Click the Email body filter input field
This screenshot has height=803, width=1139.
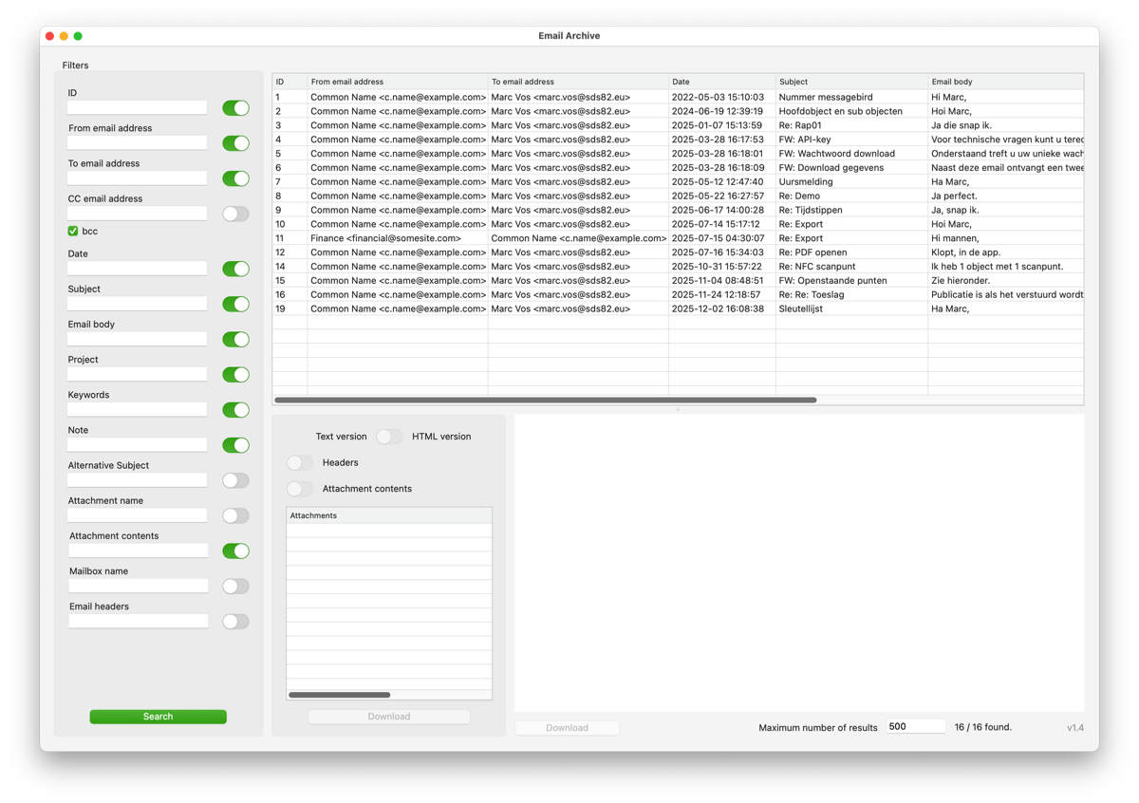[138, 338]
